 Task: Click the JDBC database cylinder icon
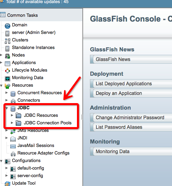(x=13, y=109)
